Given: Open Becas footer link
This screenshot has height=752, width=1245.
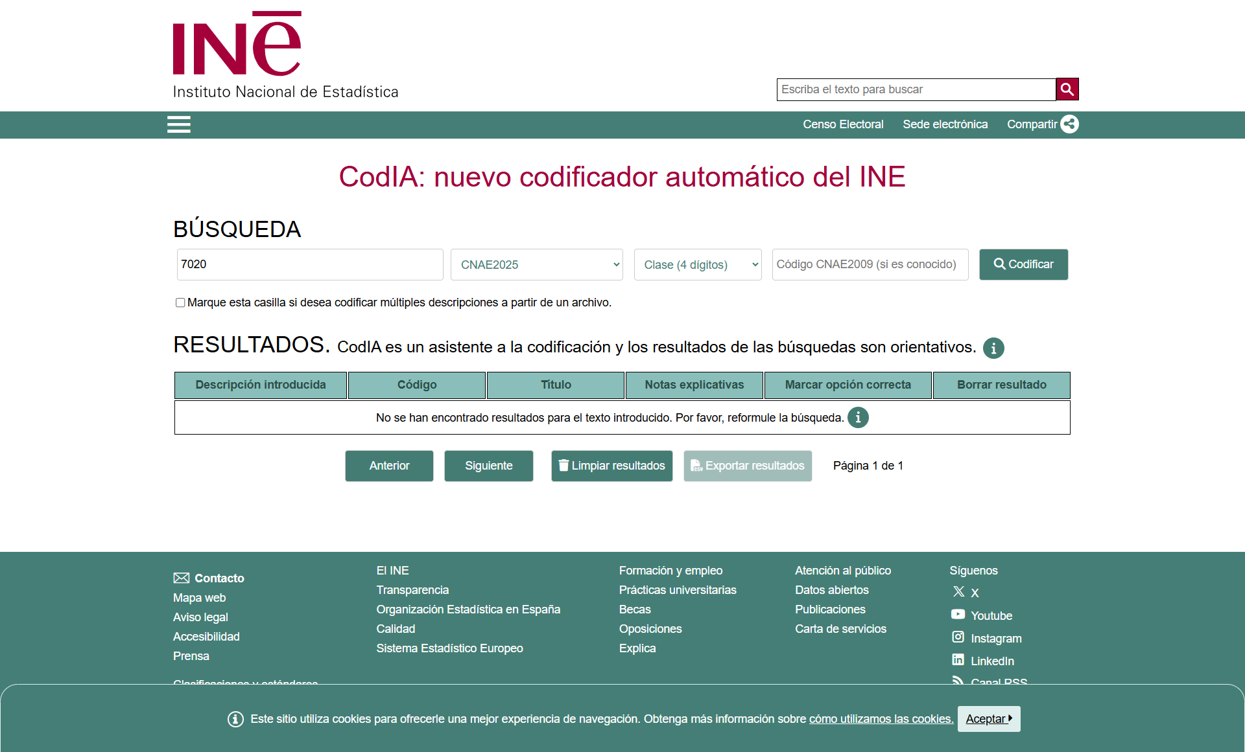Looking at the screenshot, I should click(x=635, y=610).
